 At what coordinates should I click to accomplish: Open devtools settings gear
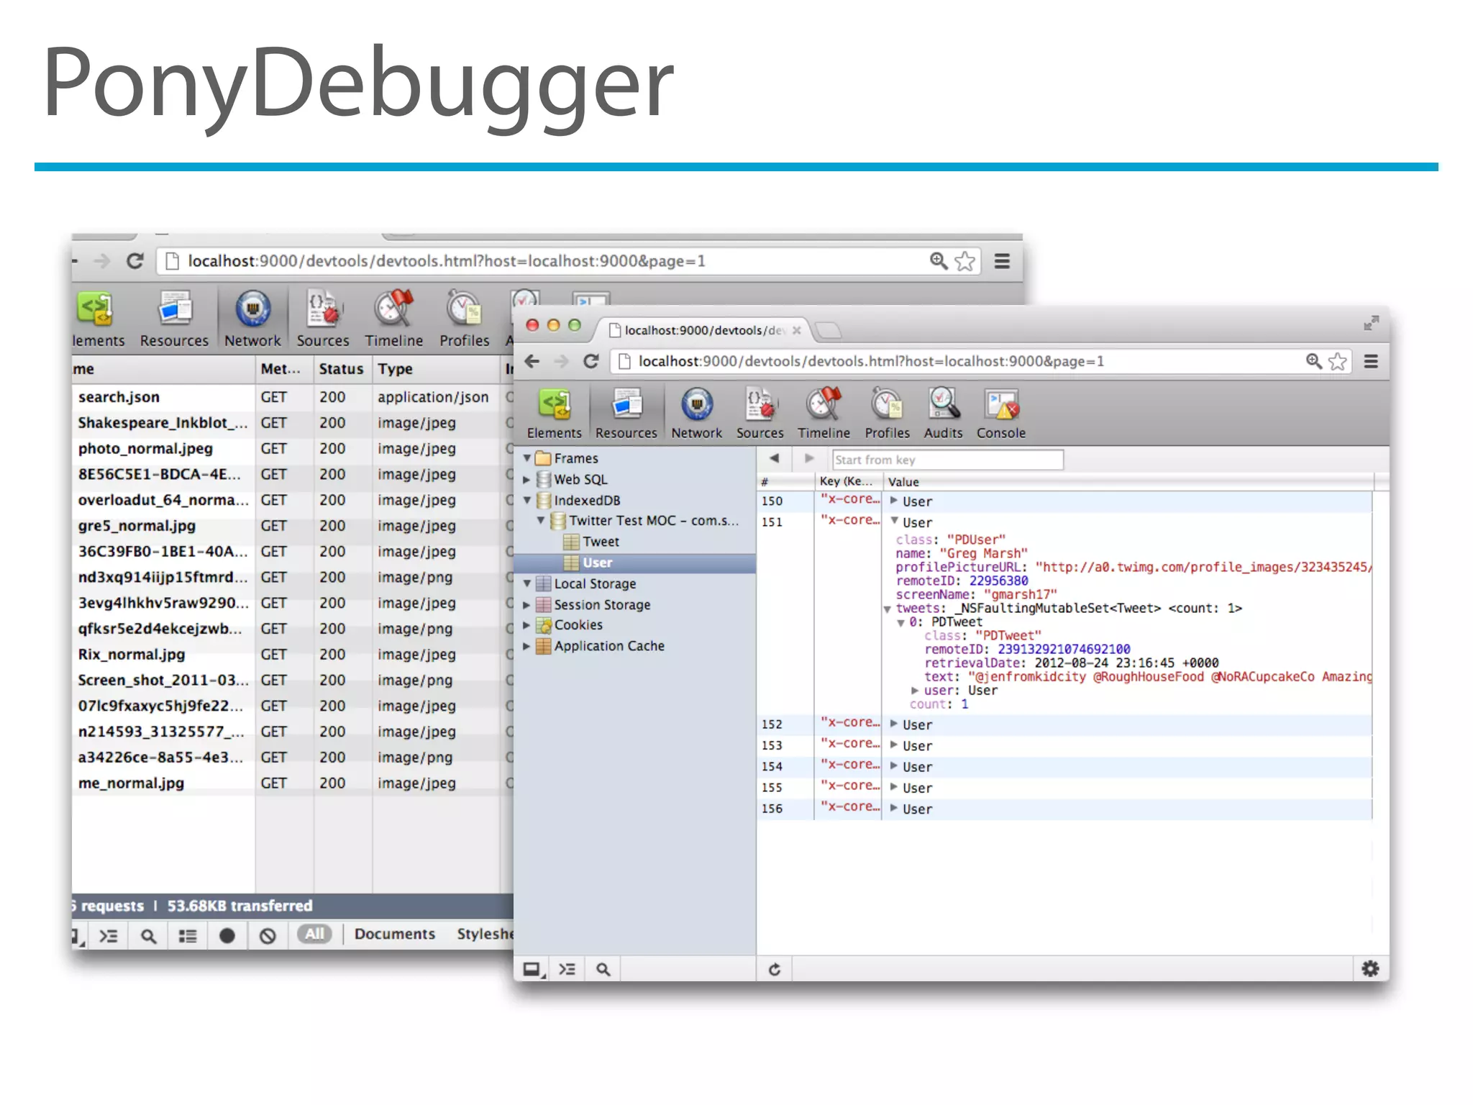click(x=1370, y=969)
